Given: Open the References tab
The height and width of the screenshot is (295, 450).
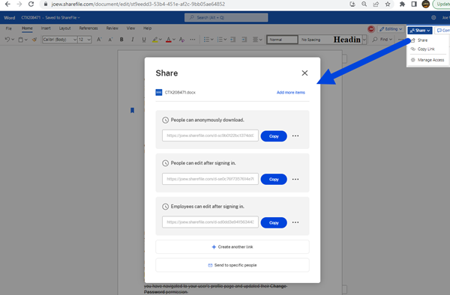Looking at the screenshot, I should [x=88, y=28].
